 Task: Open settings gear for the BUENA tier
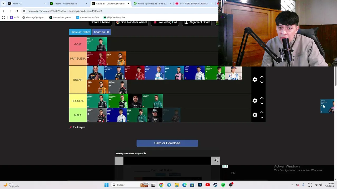click(x=255, y=80)
